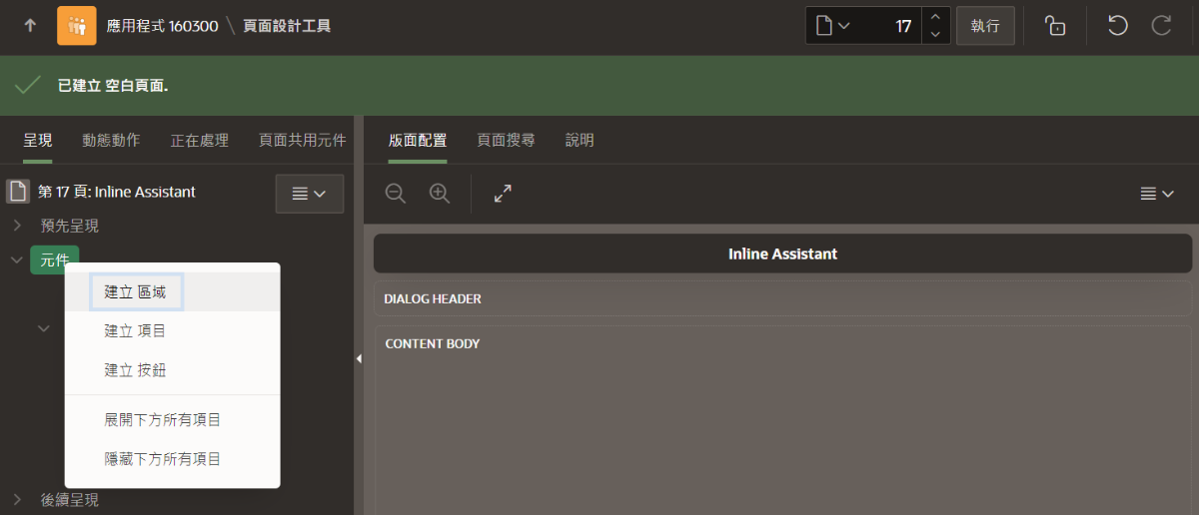Increment the page number with up arrow
The width and height of the screenshot is (1199, 515).
[x=934, y=17]
